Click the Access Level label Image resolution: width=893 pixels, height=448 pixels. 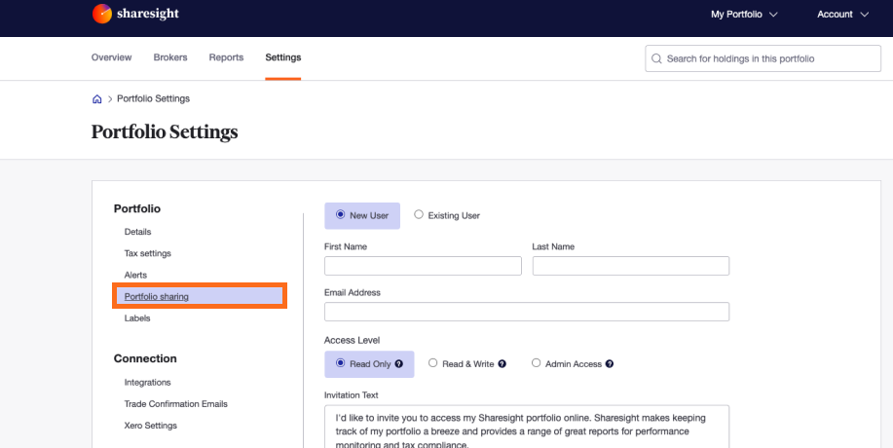pos(352,341)
